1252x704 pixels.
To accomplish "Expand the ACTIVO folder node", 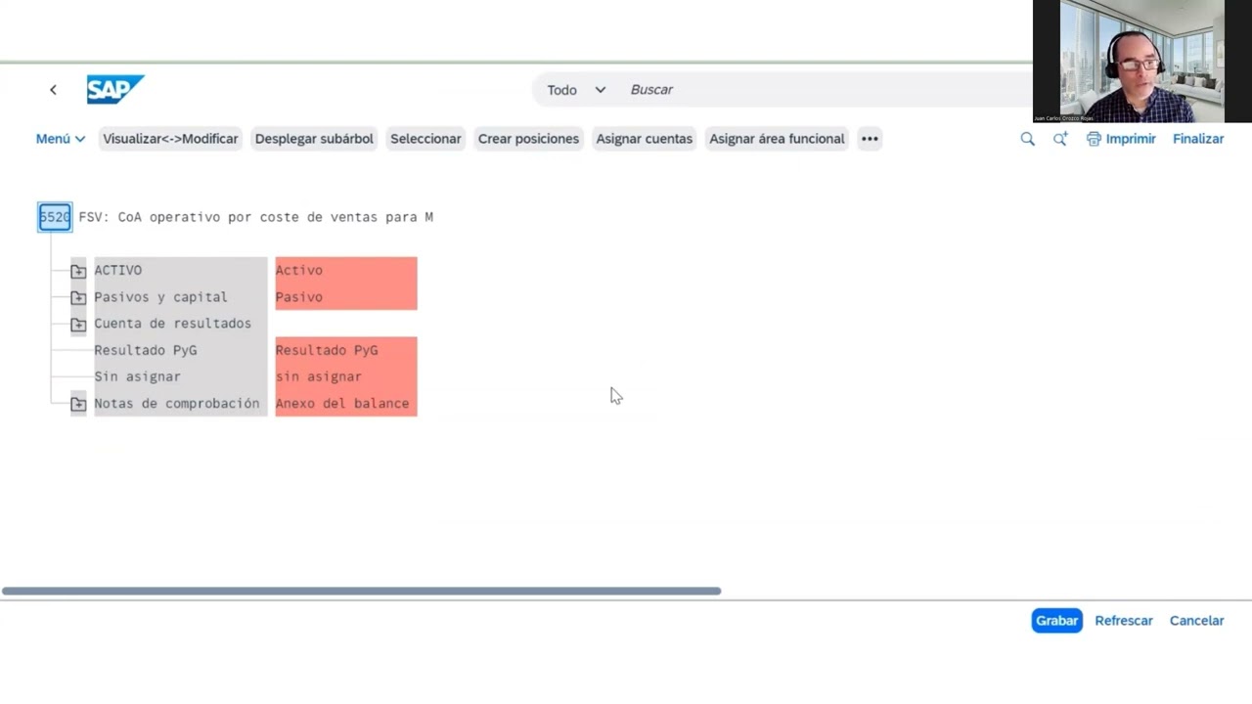I will coord(78,271).
